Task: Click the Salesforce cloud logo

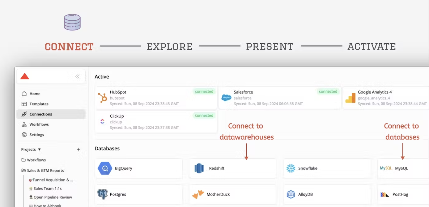Action: 227,98
